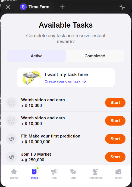Open the Ads megaphone icon

pos(54,172)
